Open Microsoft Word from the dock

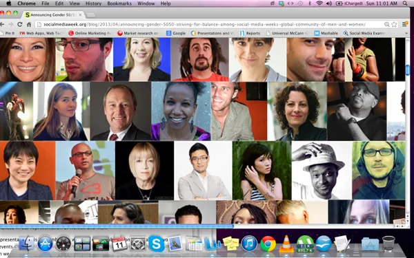(x=213, y=244)
